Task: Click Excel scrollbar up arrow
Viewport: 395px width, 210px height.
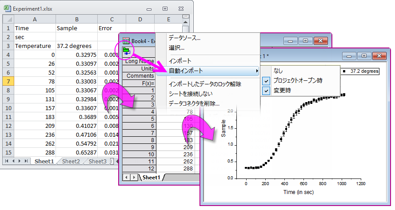Action: point(186,22)
